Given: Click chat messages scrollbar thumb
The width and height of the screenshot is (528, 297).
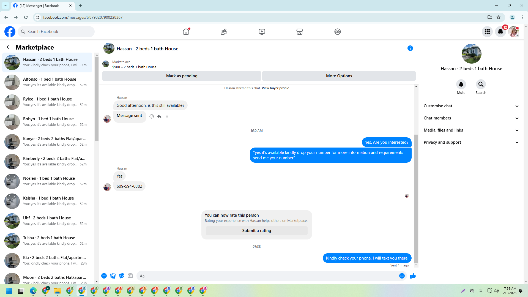Looking at the screenshot, I should point(416,198).
